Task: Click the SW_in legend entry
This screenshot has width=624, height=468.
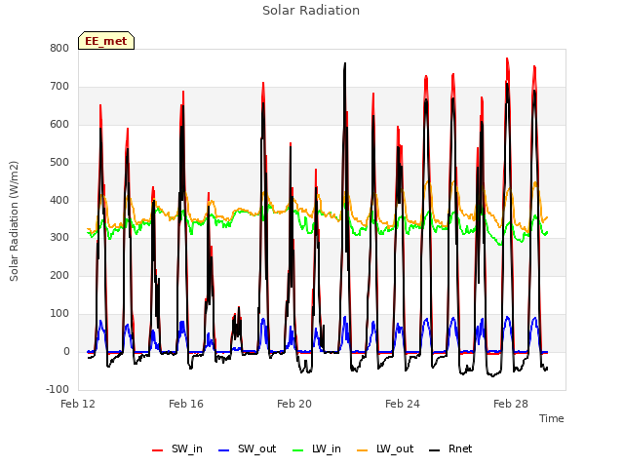Action: 177,448
